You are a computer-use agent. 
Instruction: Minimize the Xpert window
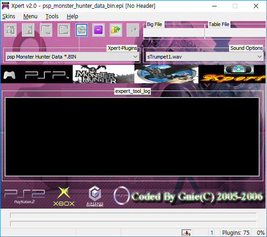[214, 6]
